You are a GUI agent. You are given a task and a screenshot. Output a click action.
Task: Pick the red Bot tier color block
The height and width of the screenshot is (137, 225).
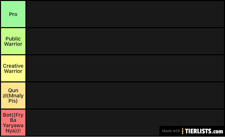[13, 123]
